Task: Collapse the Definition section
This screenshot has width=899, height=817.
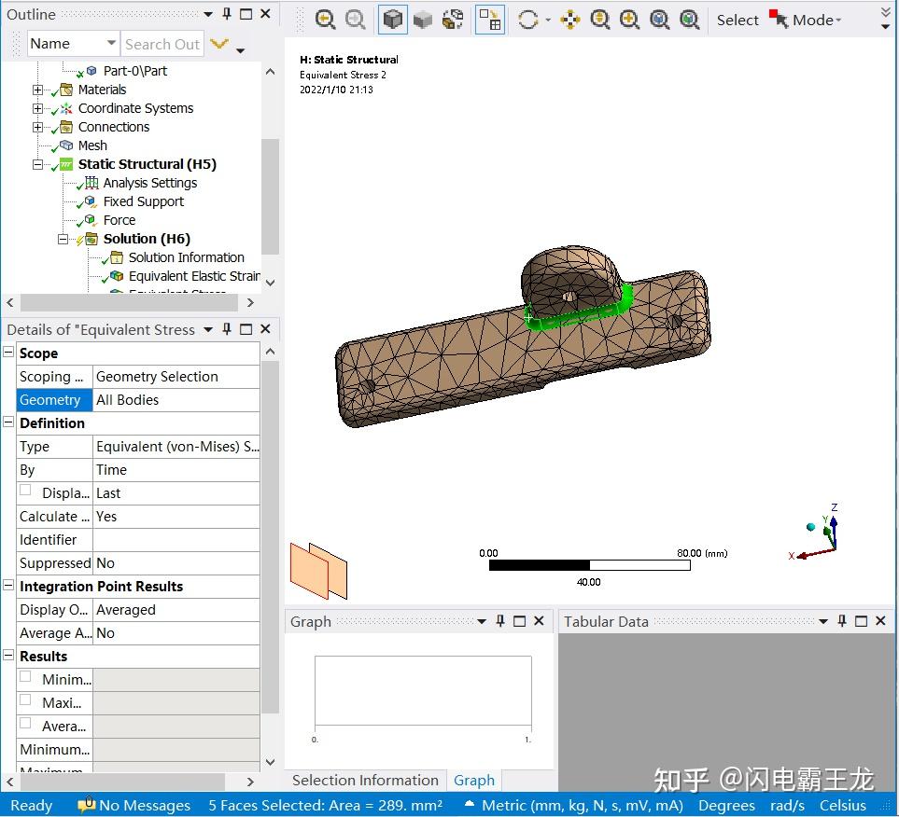Action: (8, 422)
